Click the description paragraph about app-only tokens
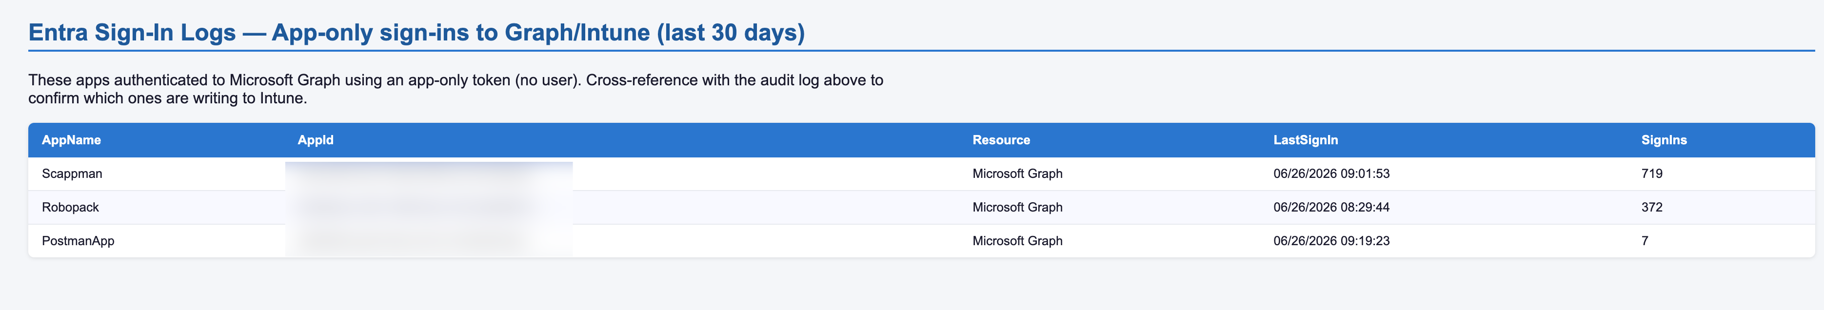1824x310 pixels. [x=456, y=89]
